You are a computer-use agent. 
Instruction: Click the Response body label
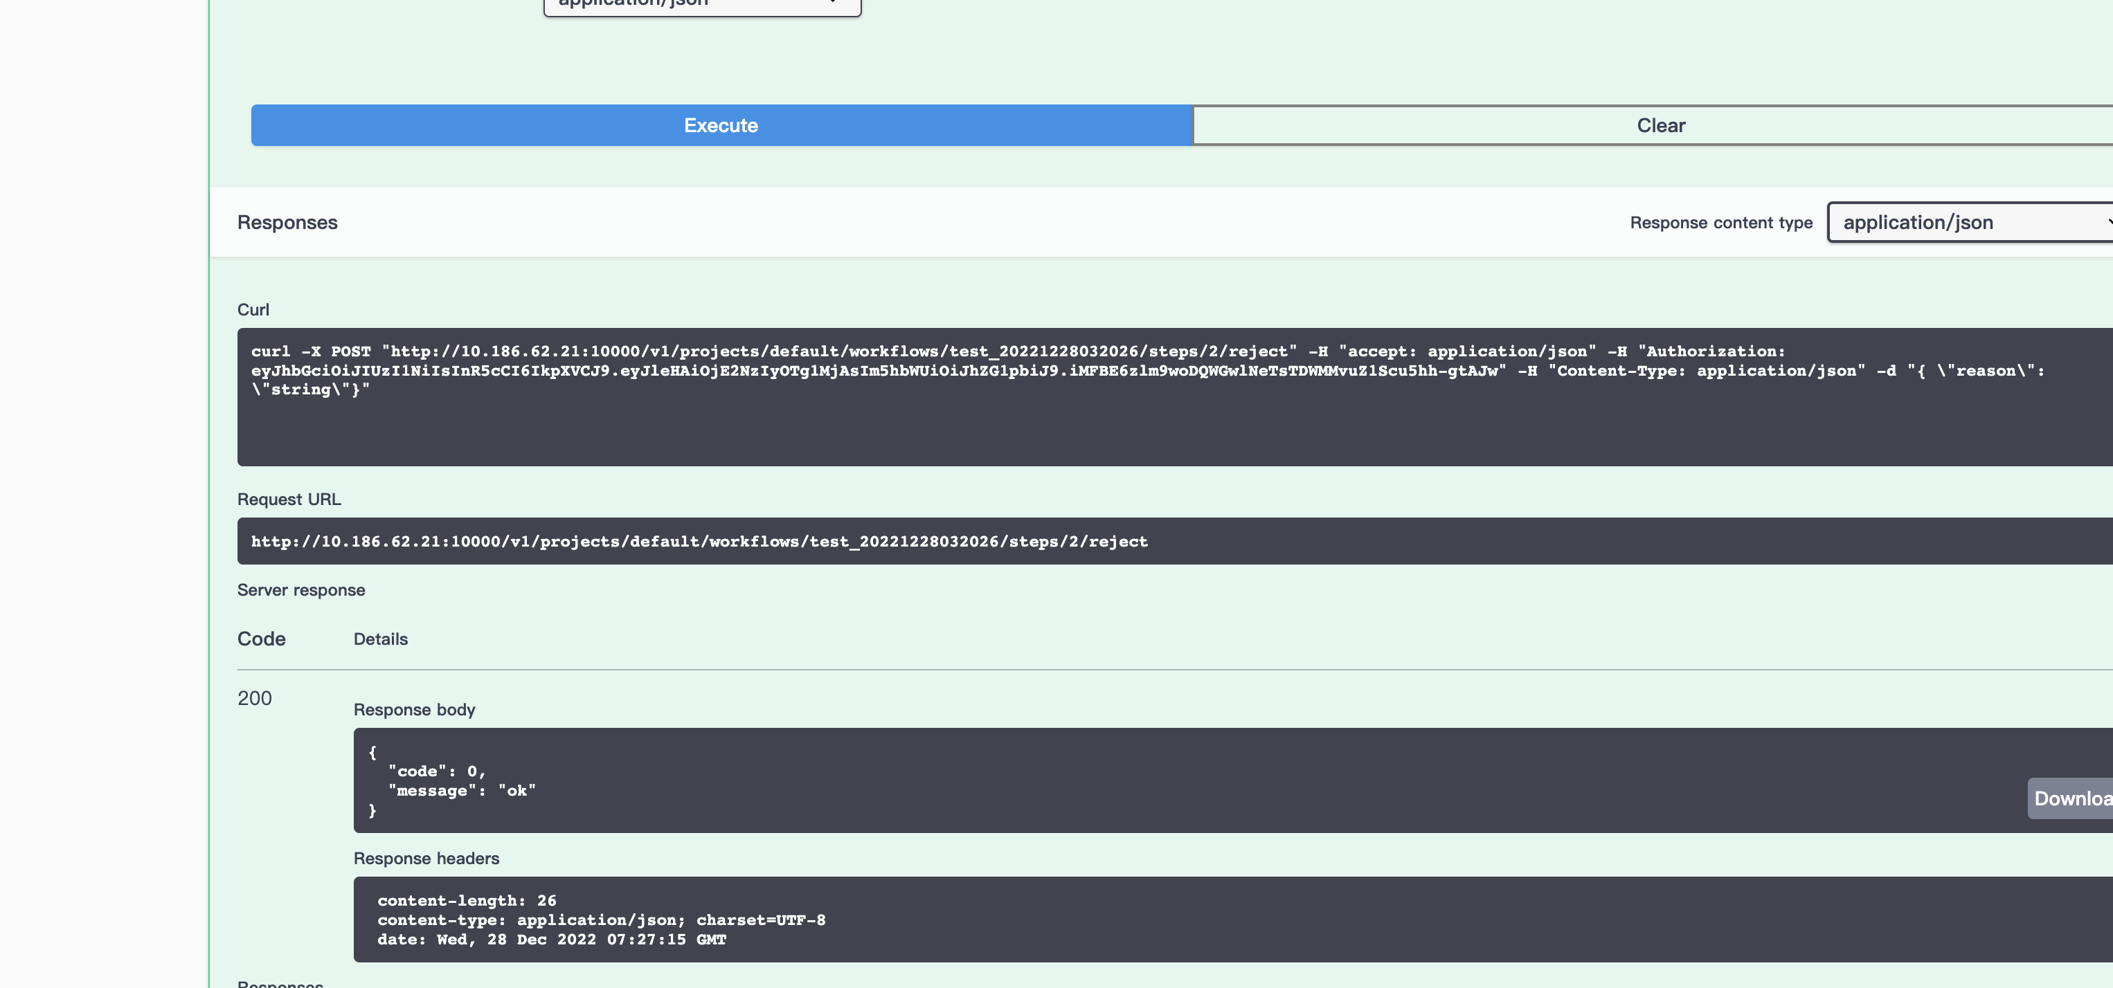click(414, 710)
